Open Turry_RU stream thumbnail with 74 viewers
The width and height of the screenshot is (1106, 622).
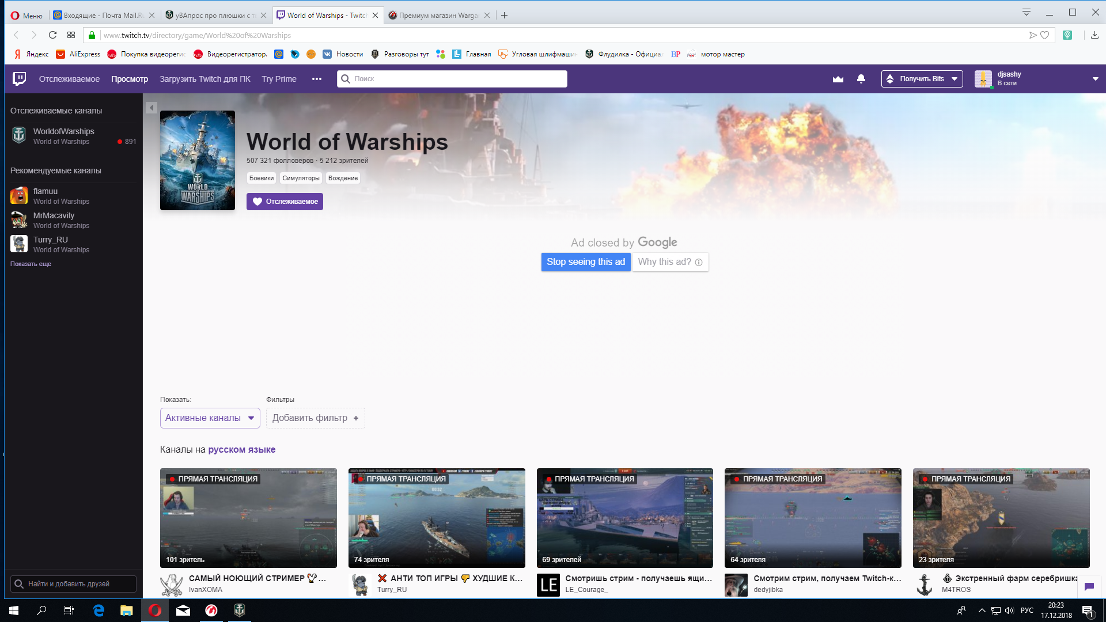[437, 518]
